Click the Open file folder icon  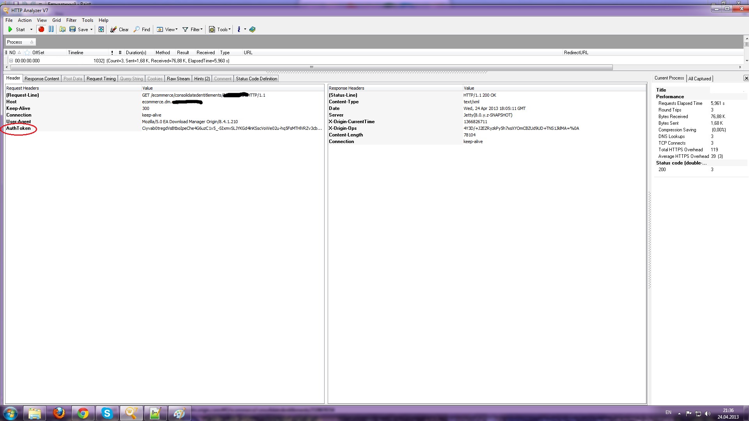coord(62,29)
